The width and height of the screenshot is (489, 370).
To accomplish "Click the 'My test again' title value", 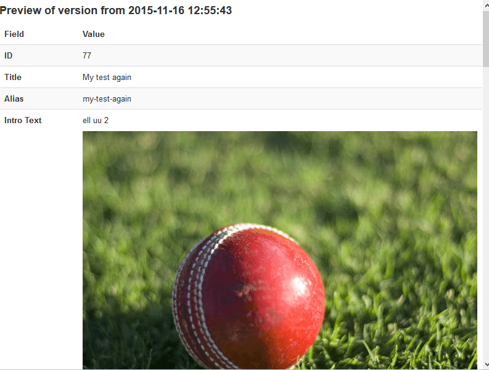I will [x=107, y=77].
